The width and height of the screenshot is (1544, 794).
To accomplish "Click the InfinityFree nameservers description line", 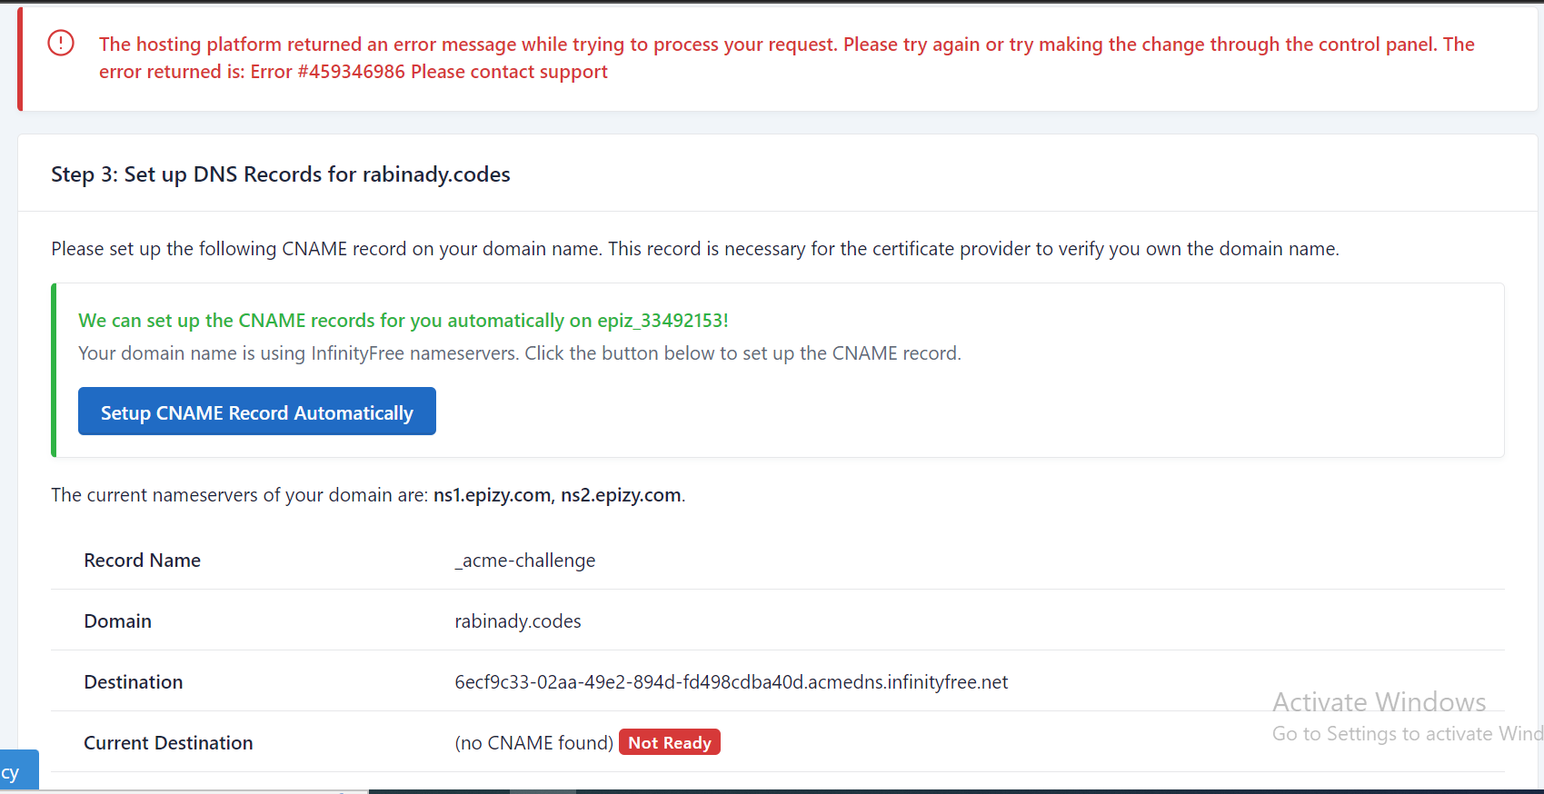I will coord(519,353).
